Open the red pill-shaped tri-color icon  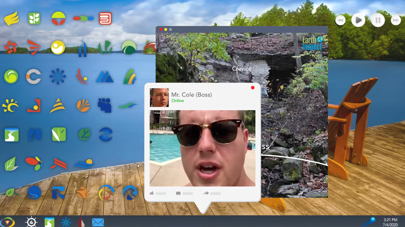pos(83,19)
